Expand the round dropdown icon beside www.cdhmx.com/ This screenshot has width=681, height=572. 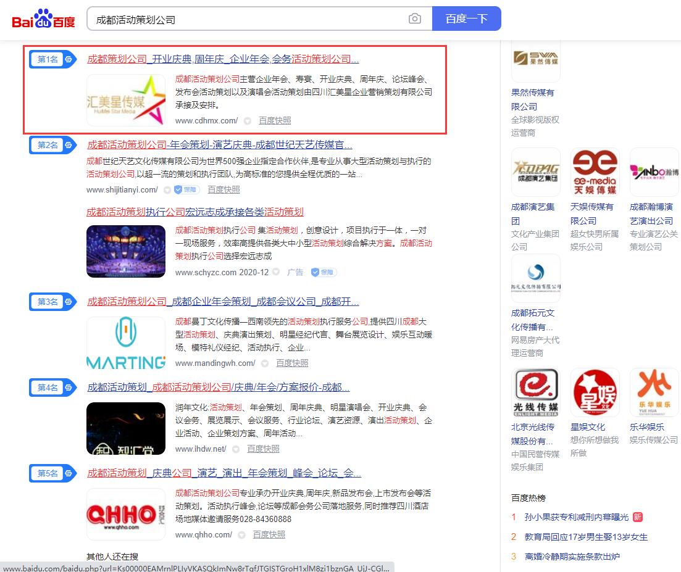(248, 121)
